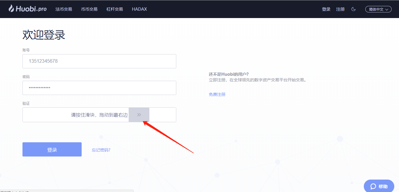Toggle night mode with the moon icon
Image resolution: width=399 pixels, height=192 pixels.
coord(353,9)
